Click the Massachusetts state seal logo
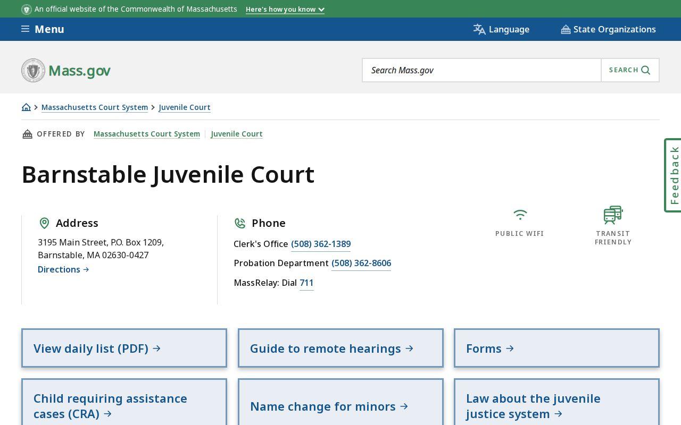The image size is (681, 425). point(33,70)
